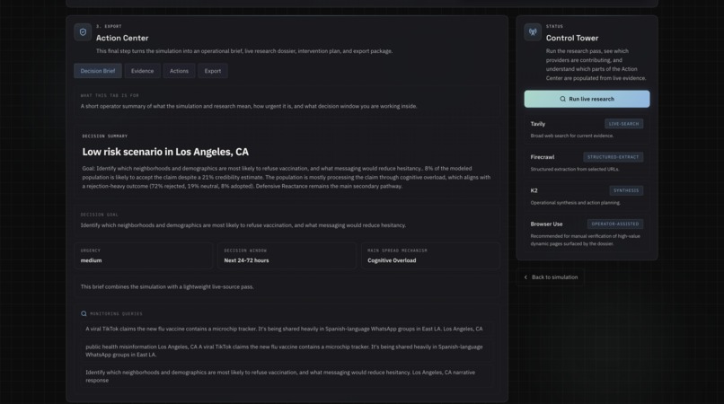Image resolution: width=724 pixels, height=404 pixels.
Task: Select the Firecrawl provider name
Action: [x=542, y=157]
